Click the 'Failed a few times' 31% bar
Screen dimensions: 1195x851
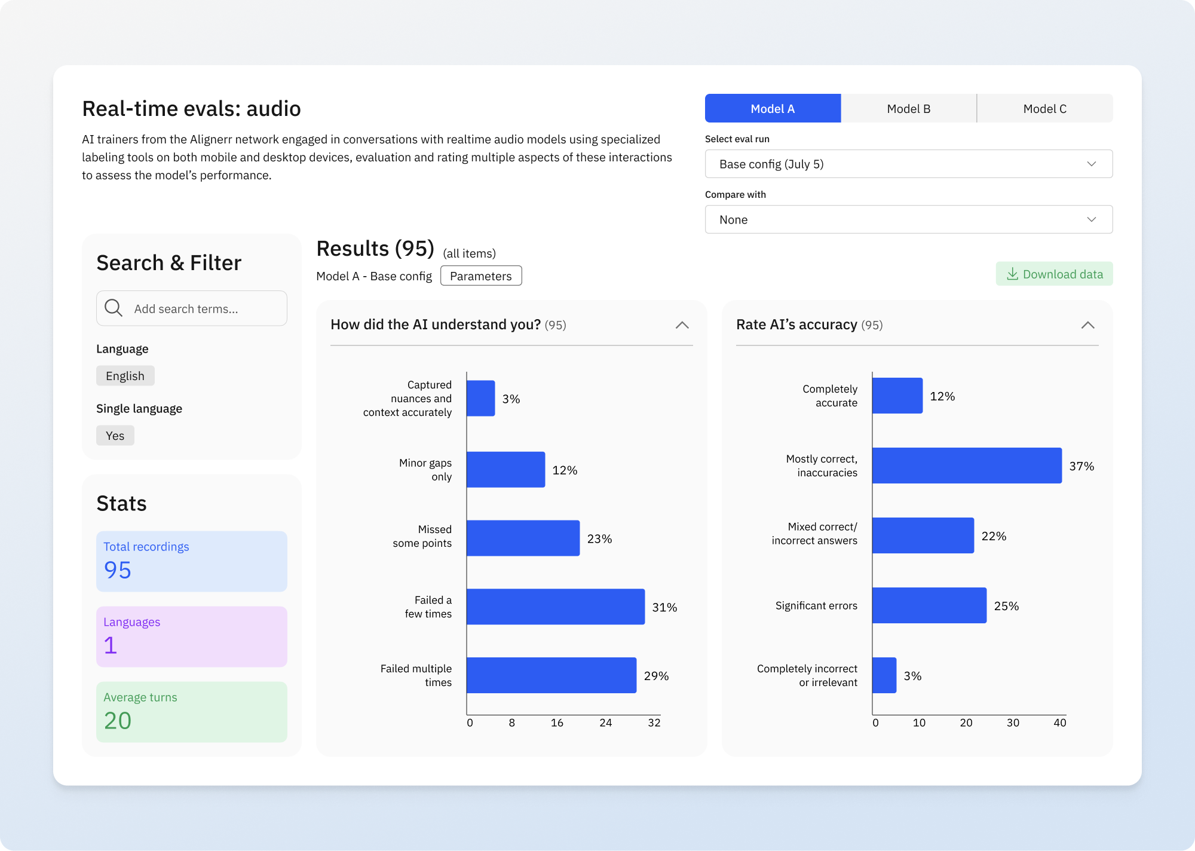pyautogui.click(x=555, y=607)
